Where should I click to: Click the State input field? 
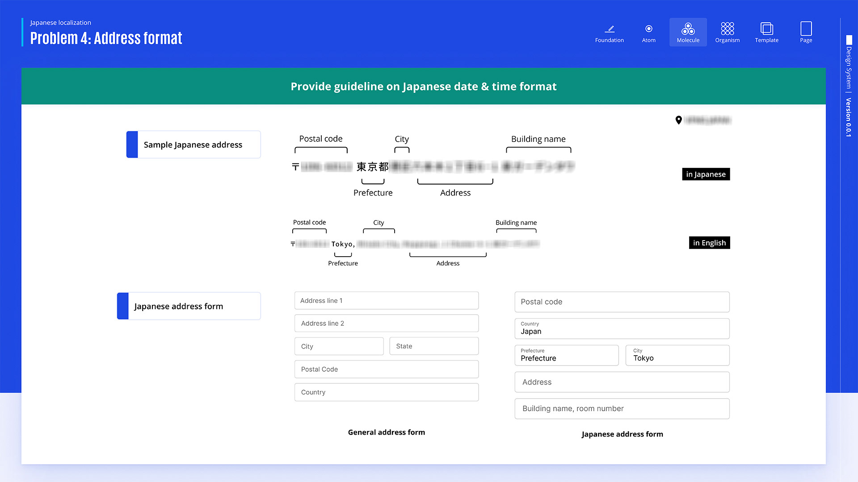(x=434, y=346)
